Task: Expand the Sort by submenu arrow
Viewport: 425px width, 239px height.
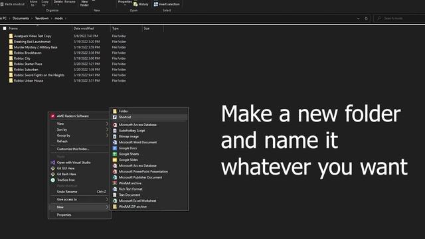Action: 107,129
